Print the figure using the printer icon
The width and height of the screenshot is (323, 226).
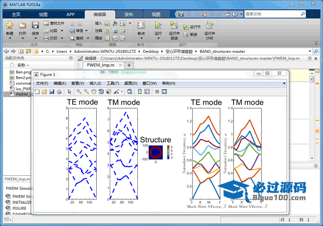59,92
